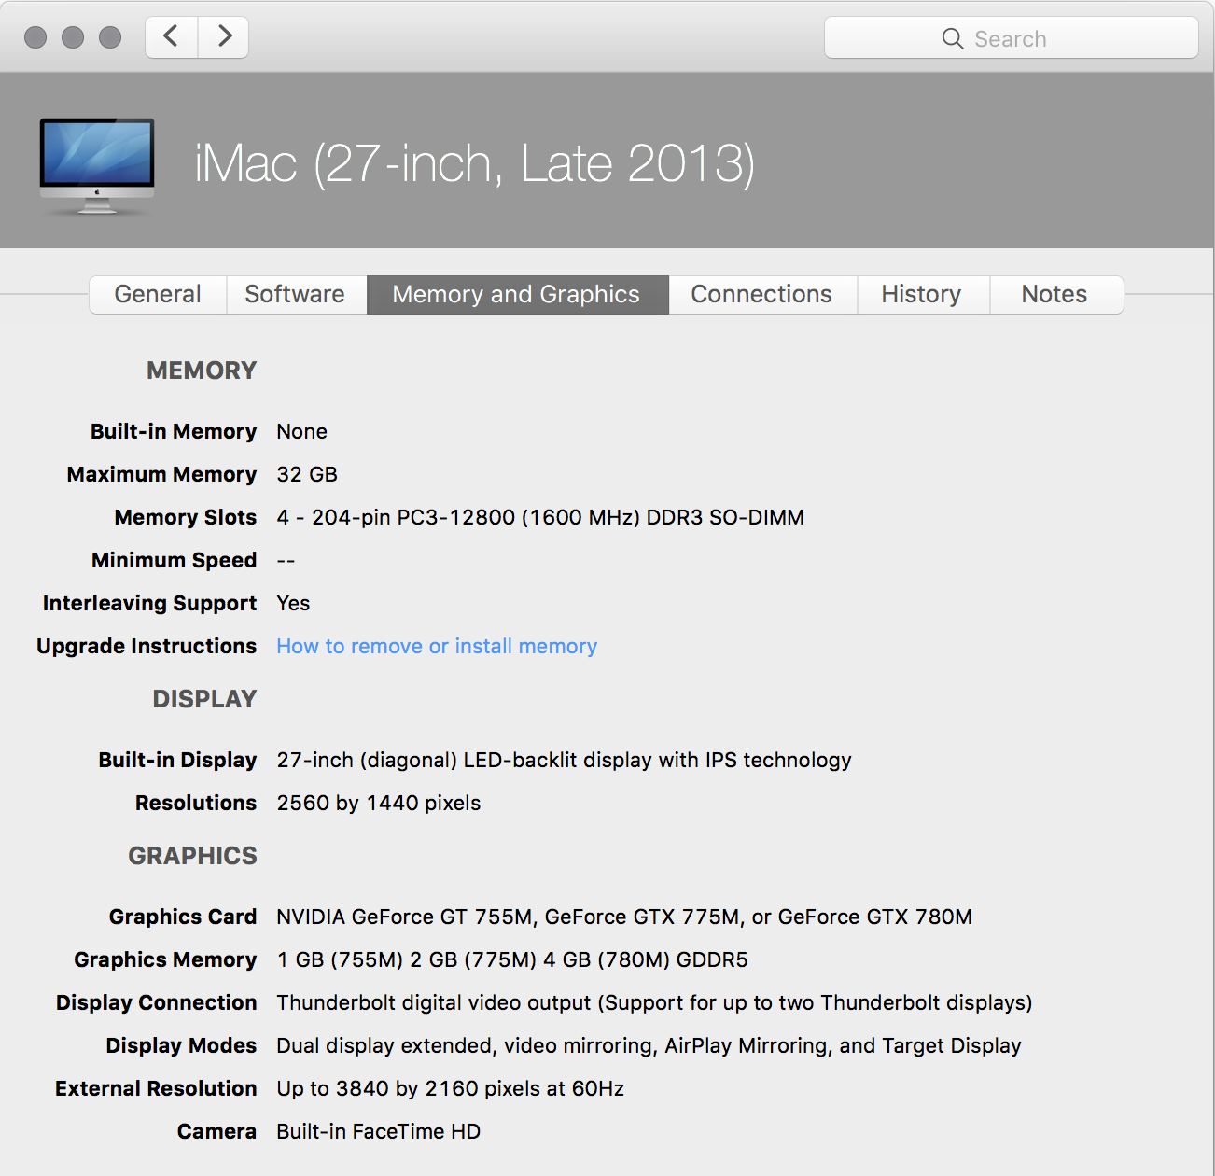Switch to the Software tab
The width and height of the screenshot is (1215, 1176).
(295, 294)
